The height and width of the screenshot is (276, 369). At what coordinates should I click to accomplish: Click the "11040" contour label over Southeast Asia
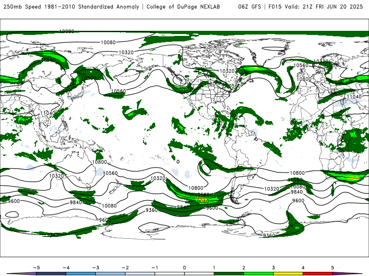click(48, 113)
